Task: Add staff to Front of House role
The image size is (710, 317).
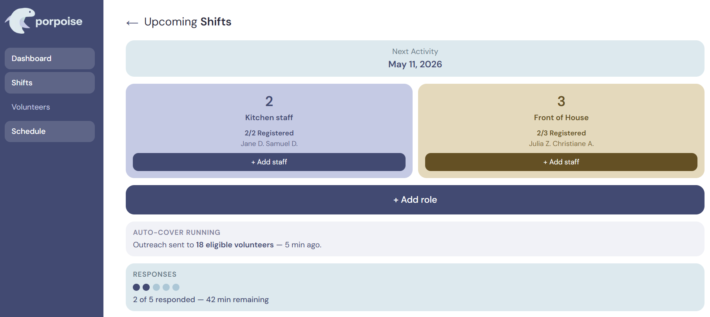Action: 561,162
